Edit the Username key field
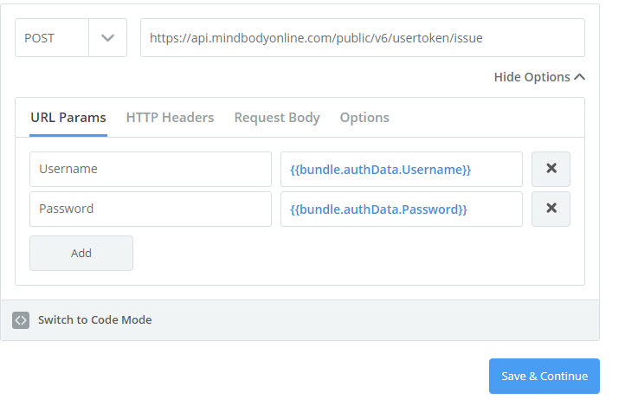This screenshot has width=625, height=406. [151, 169]
